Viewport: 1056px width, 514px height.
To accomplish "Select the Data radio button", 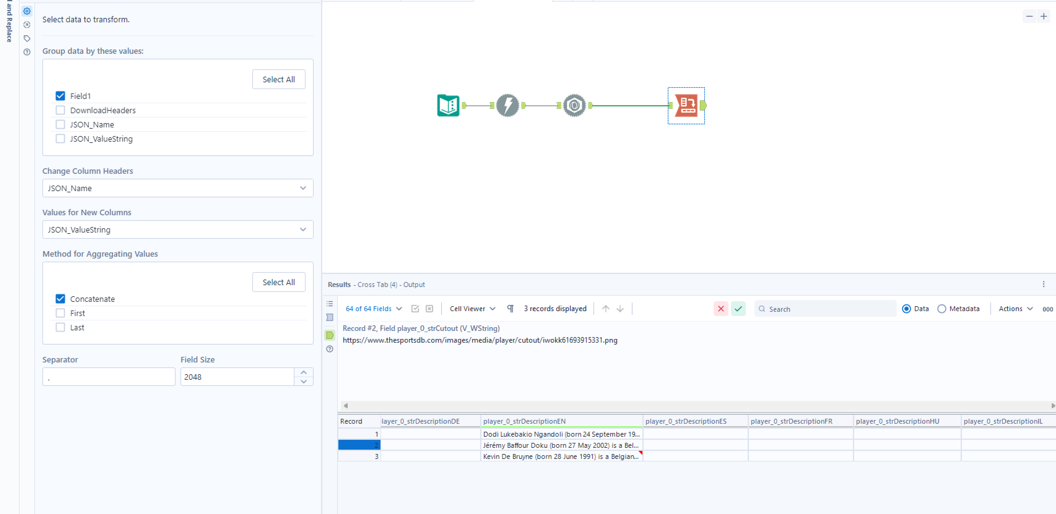I will pos(906,309).
